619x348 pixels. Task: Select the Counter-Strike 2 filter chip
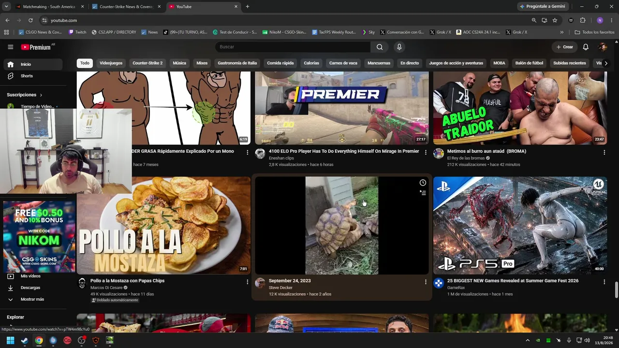coord(147,63)
